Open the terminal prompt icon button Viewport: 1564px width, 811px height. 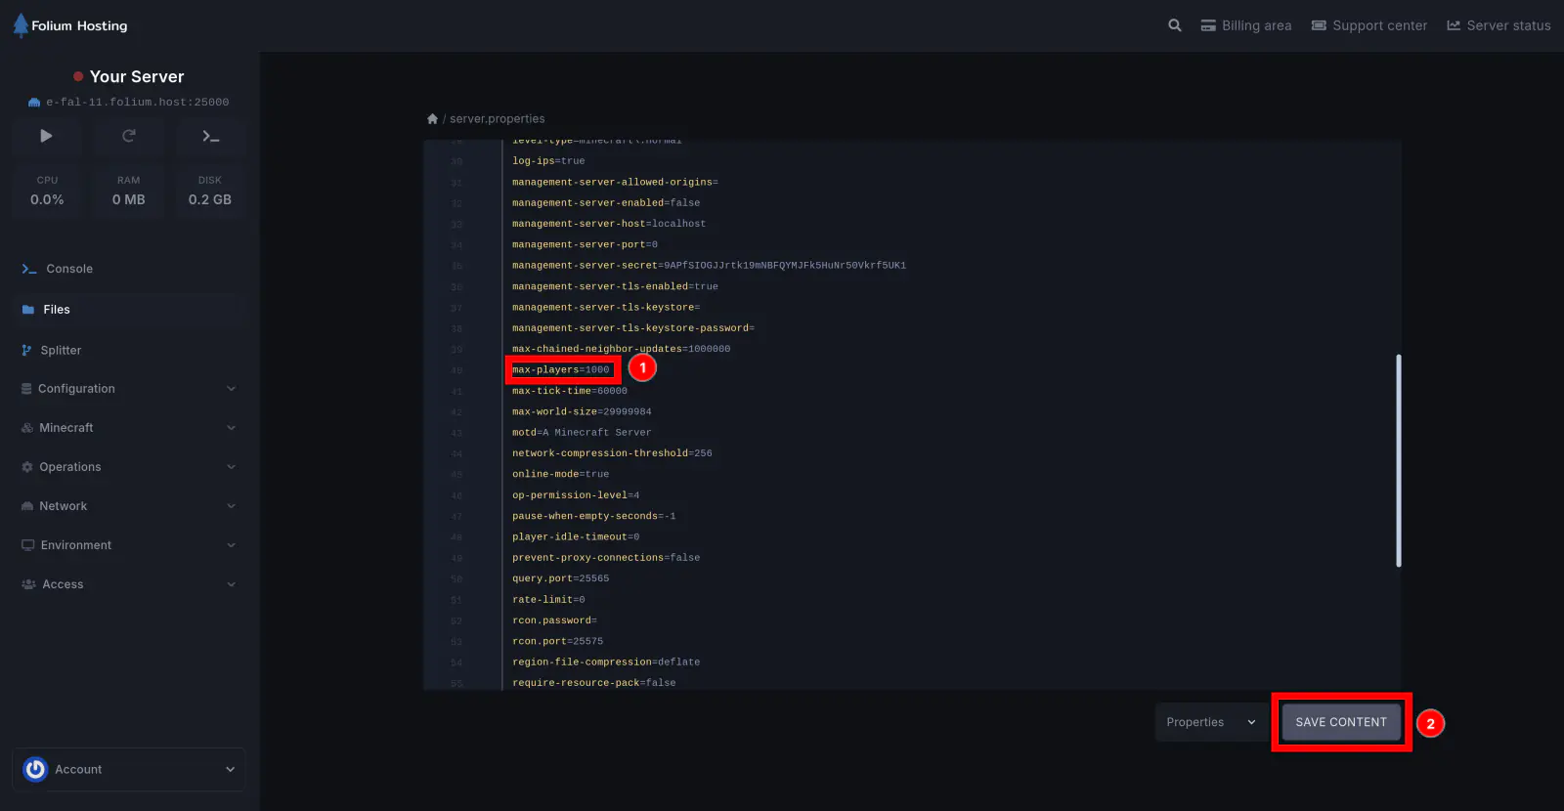pos(210,137)
